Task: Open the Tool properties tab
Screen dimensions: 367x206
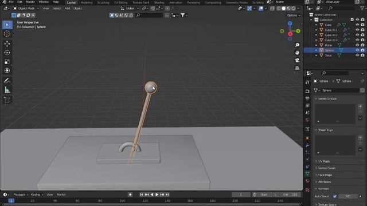Action: pyautogui.click(x=307, y=82)
